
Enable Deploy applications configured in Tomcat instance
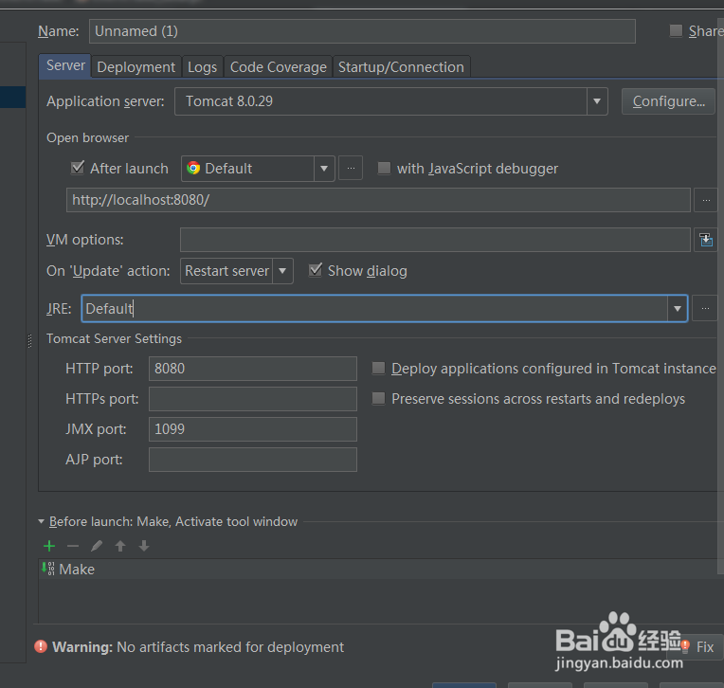379,368
